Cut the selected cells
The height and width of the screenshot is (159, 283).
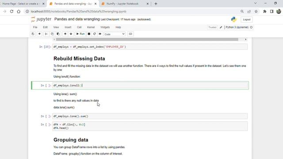[x=46, y=34]
